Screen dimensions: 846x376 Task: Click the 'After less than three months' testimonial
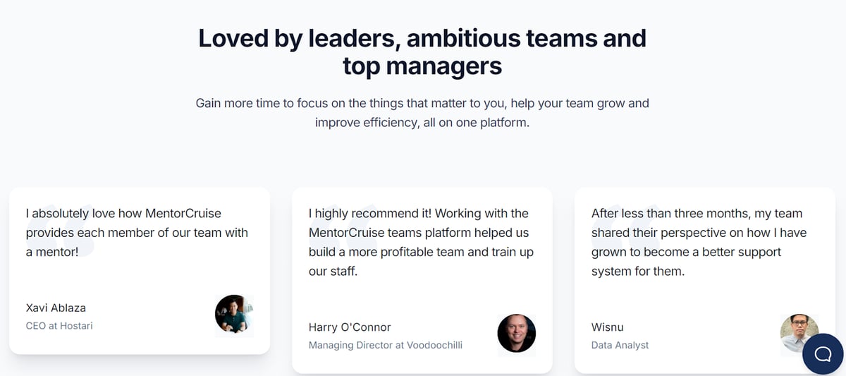[x=699, y=242]
